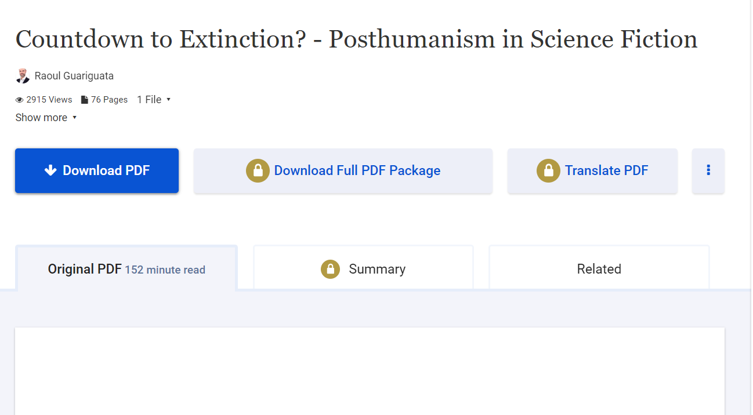753x415 pixels.
Task: Click the download arrow icon
Action: [50, 170]
